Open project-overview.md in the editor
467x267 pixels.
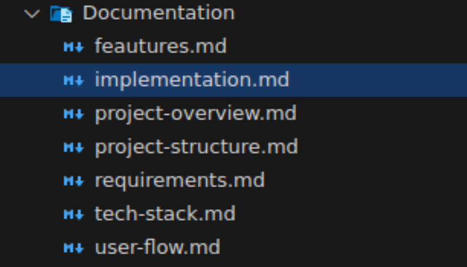(196, 114)
